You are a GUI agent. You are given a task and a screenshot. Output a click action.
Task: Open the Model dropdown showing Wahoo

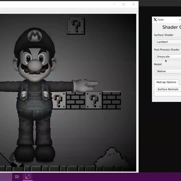pos(168,71)
